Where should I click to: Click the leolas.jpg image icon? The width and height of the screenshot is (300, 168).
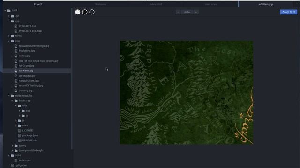pyautogui.click(x=16, y=56)
